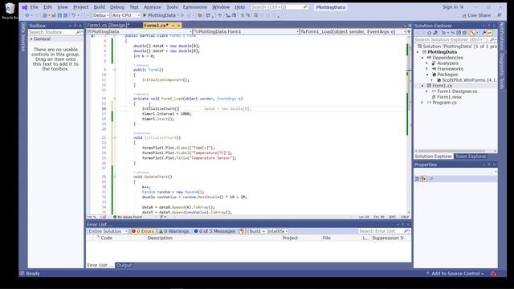The height and width of the screenshot is (289, 514).
Task: Toggle the 0 of 5 Messages filter
Action: click(x=214, y=231)
